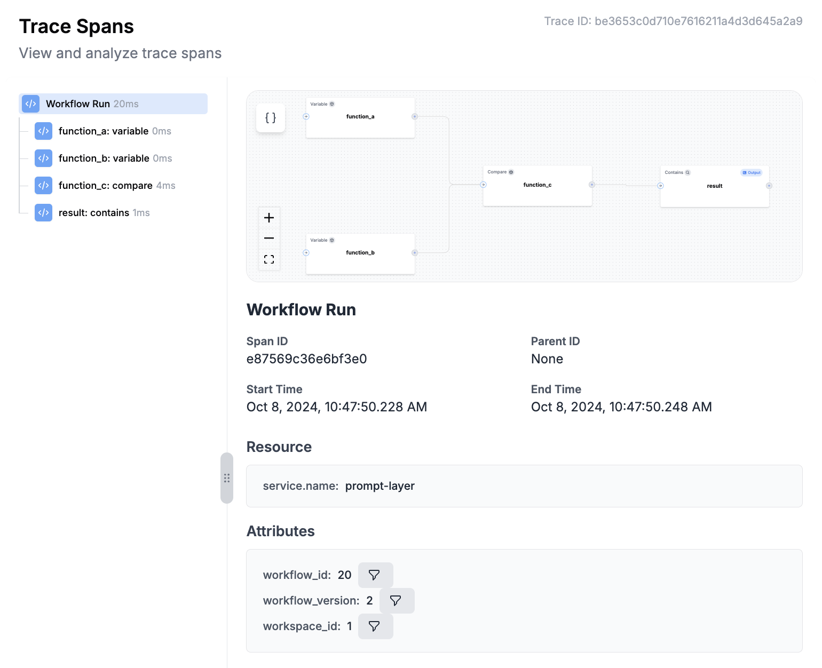Select the function_c node in graph
This screenshot has width=822, height=668.
tap(538, 186)
